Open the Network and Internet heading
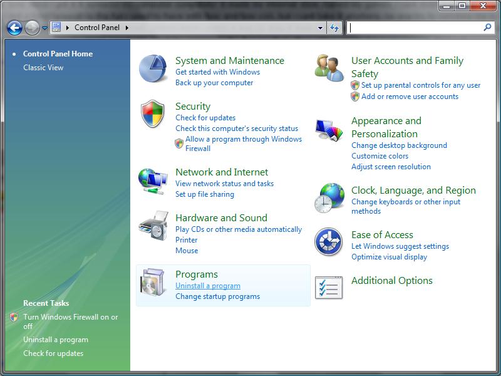This screenshot has width=501, height=376. (x=222, y=172)
